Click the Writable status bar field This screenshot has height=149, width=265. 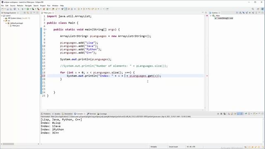(154, 147)
